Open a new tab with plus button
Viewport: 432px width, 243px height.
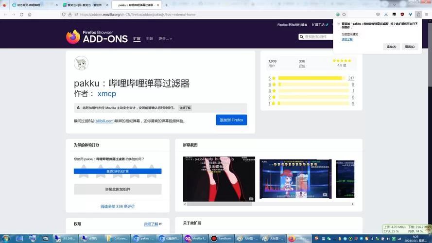pyautogui.click(x=166, y=5)
